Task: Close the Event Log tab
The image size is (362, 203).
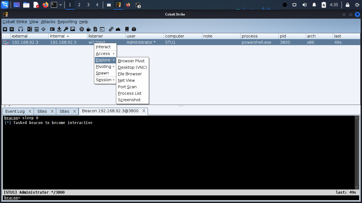Action: tap(30, 111)
